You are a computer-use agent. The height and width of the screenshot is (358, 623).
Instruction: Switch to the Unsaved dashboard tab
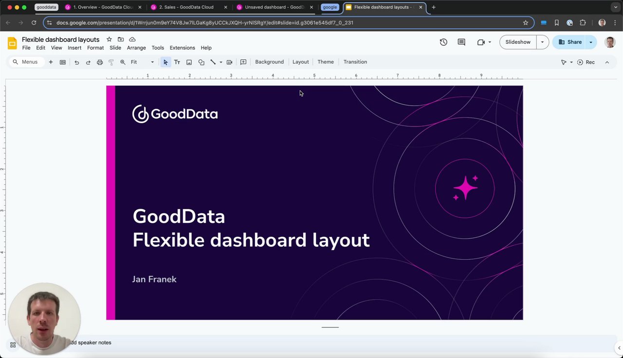tap(275, 7)
